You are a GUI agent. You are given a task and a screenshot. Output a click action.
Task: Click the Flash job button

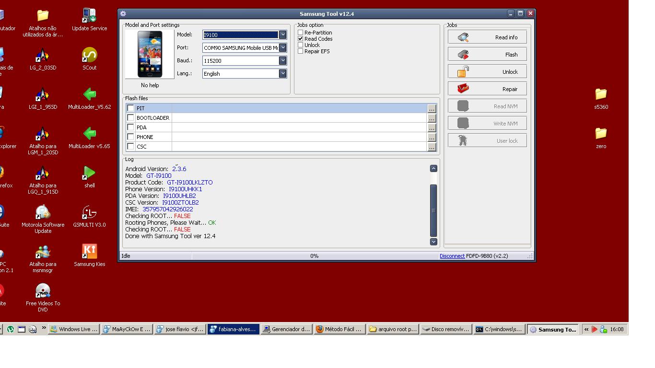coord(487,55)
